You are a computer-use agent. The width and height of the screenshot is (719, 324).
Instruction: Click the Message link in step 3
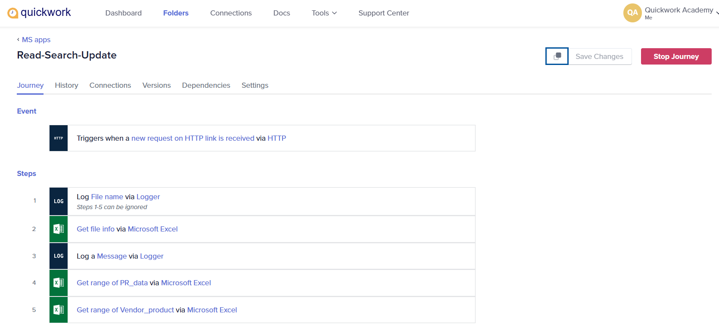[112, 256]
